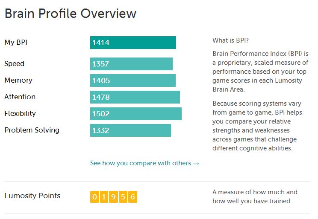Click the Problem Solving label
Image resolution: width=318 pixels, height=219 pixels.
[32, 130]
